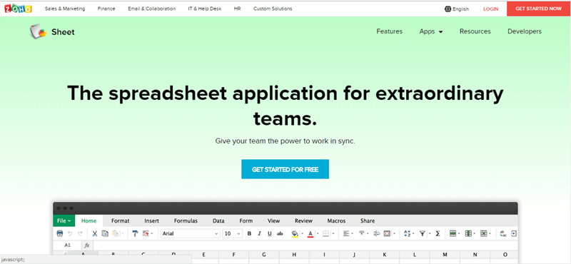Switch to the Home tab

89,220
